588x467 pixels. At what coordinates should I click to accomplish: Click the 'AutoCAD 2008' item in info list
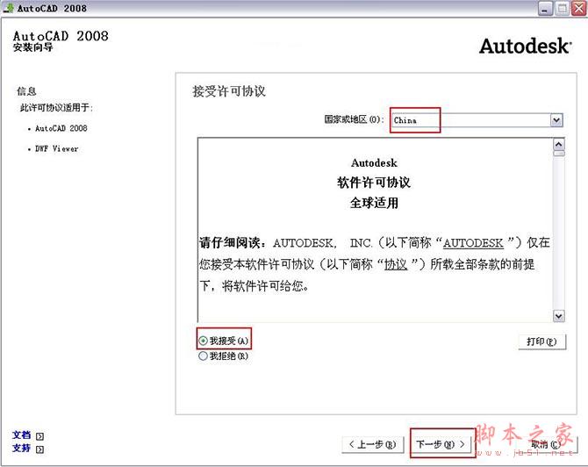pyautogui.click(x=61, y=128)
